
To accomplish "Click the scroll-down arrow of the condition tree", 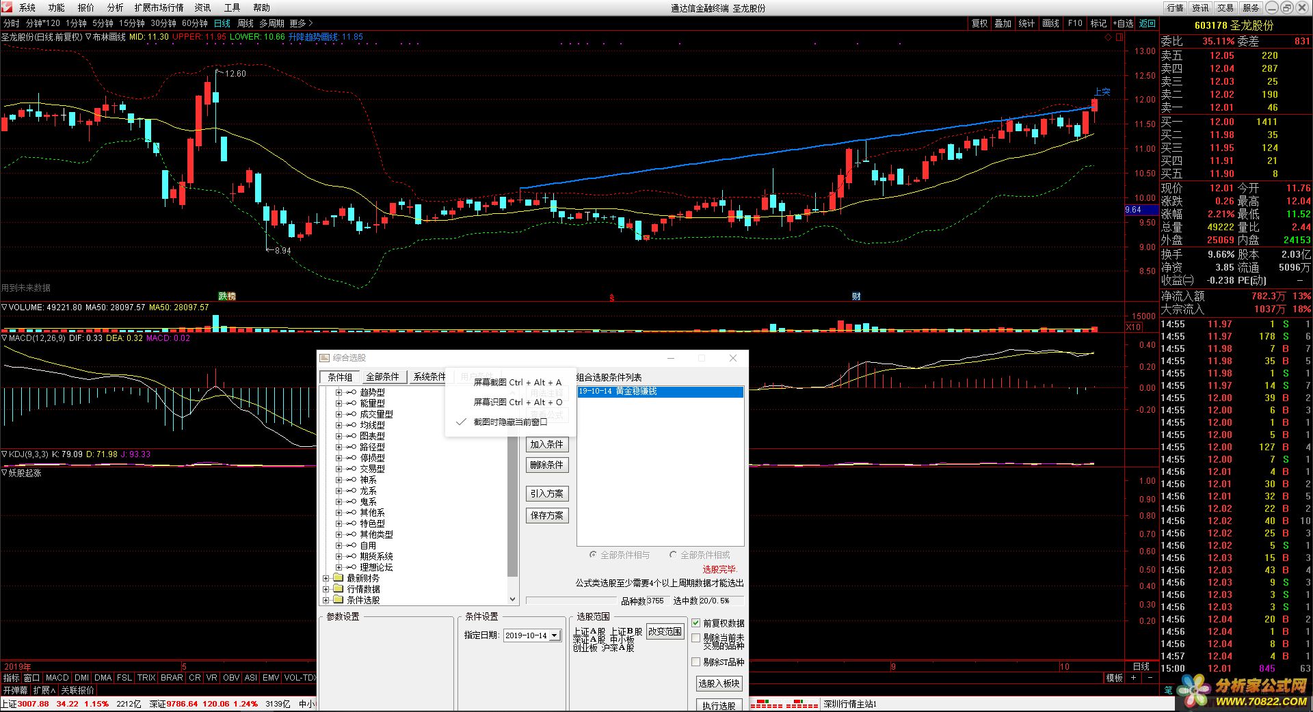I will pyautogui.click(x=513, y=599).
